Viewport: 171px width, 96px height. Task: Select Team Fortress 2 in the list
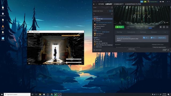click(103, 34)
